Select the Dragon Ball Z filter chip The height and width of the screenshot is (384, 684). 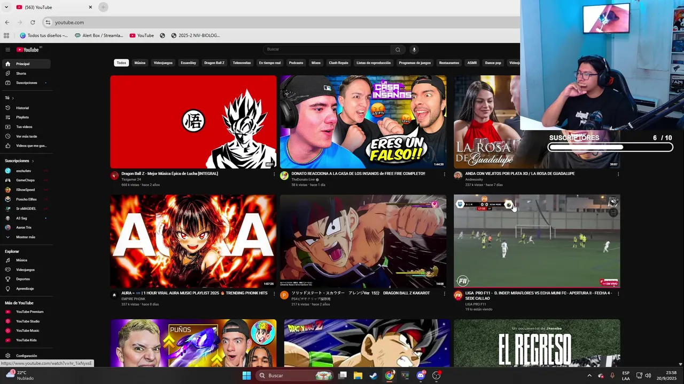pos(214,63)
